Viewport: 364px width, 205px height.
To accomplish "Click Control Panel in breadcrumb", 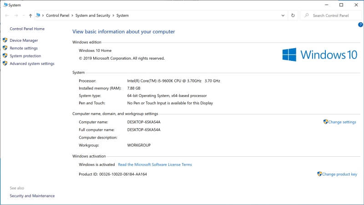I will coord(58,15).
